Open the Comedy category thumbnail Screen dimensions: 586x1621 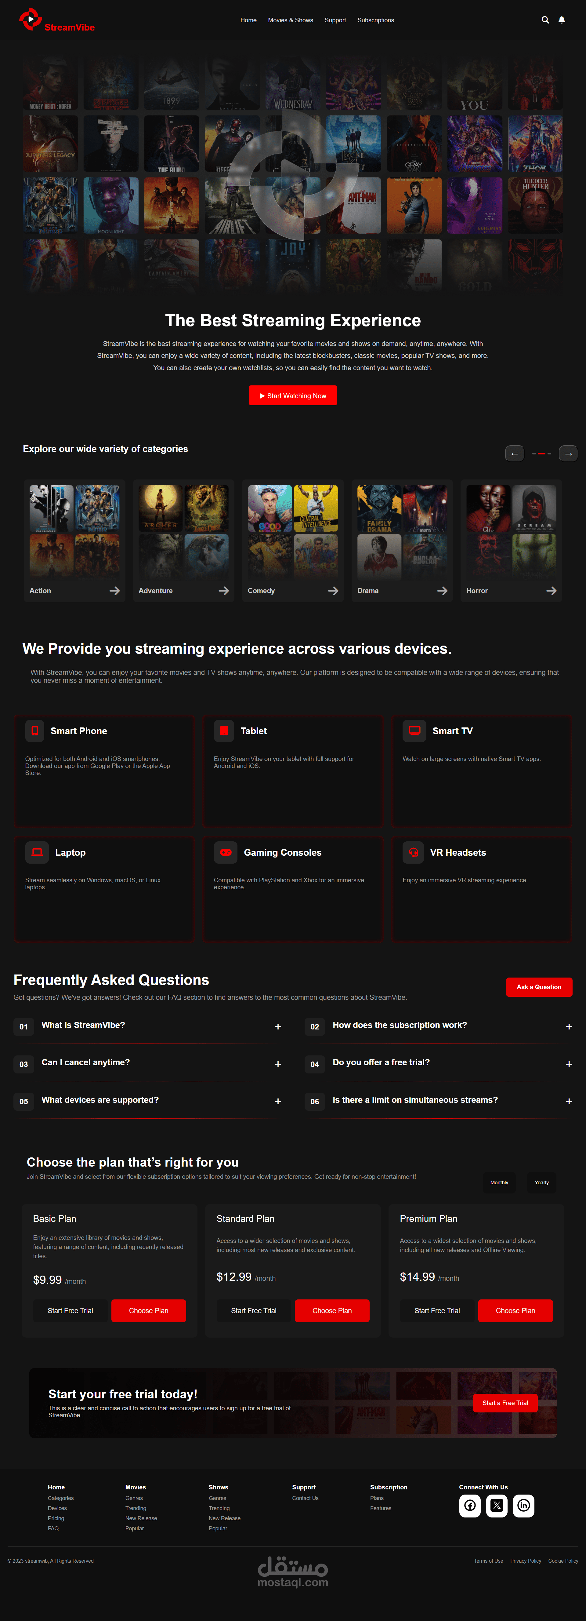coord(293,532)
